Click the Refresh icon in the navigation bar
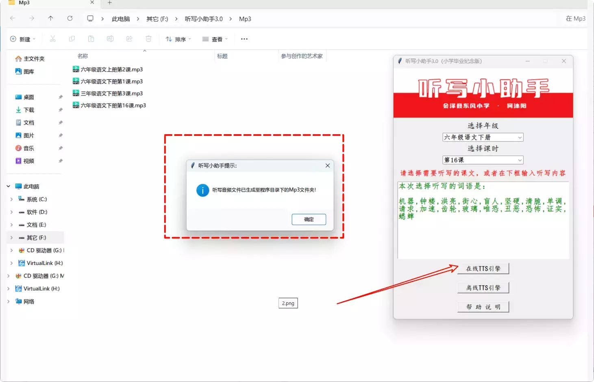This screenshot has height=382, width=594. coord(70,18)
